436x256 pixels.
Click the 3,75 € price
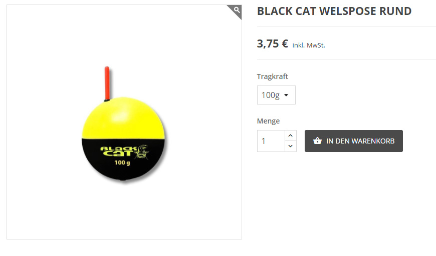pyautogui.click(x=273, y=44)
